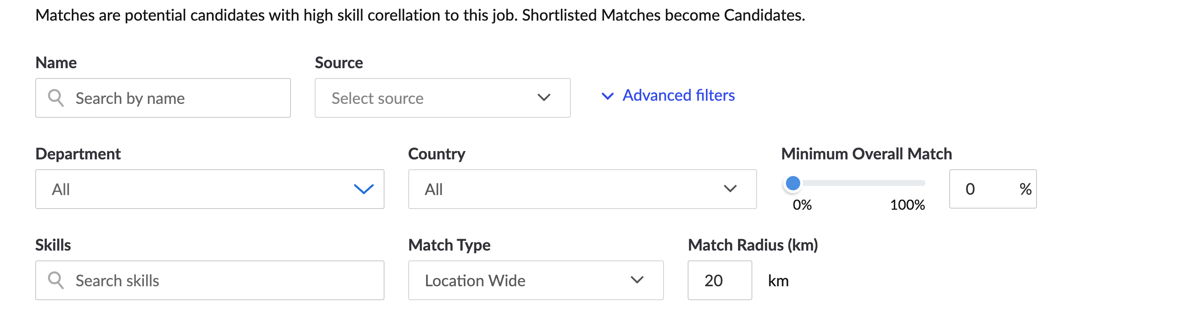Click the magnifier icon in Name search
The image size is (1178, 314).
[x=56, y=98]
